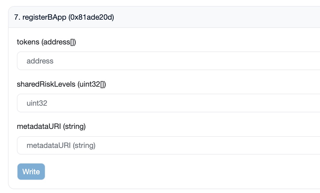
Task: Click the Write button
Action: [x=31, y=172]
